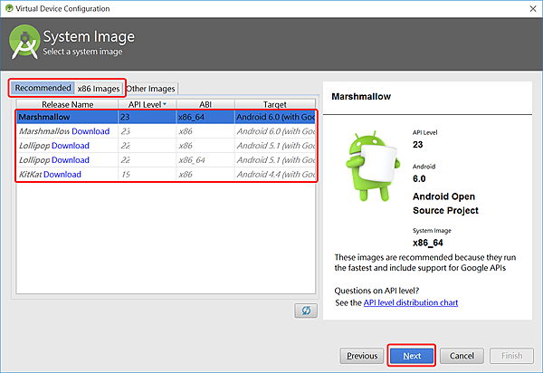Select the x86_64 ABI cell in Lollipop row
The width and height of the screenshot is (543, 373).
tap(205, 160)
